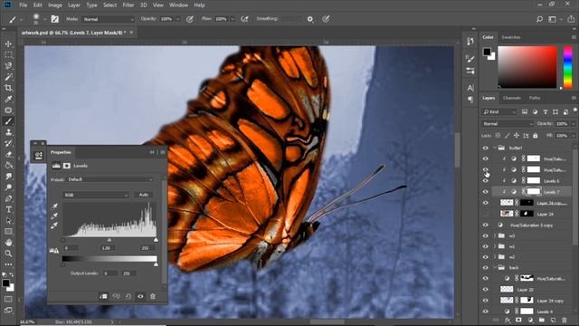Viewport: 579px width, 326px height.
Task: Click the white point eyedropper in Levels
Action: (54, 225)
